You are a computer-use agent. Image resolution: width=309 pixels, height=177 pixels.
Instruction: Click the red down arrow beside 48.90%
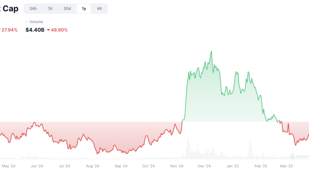[x=49, y=30]
